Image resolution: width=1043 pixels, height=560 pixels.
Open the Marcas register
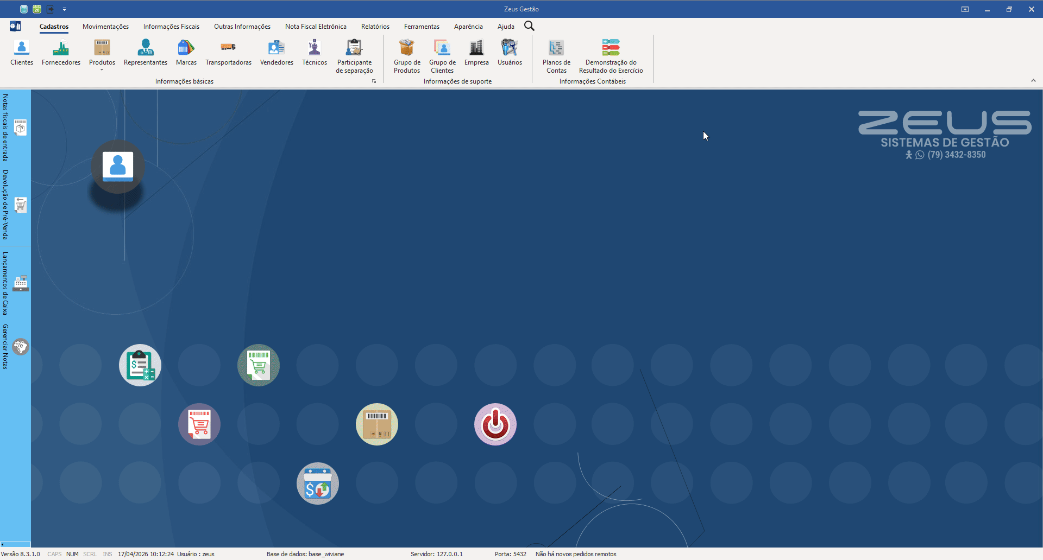[x=186, y=53]
